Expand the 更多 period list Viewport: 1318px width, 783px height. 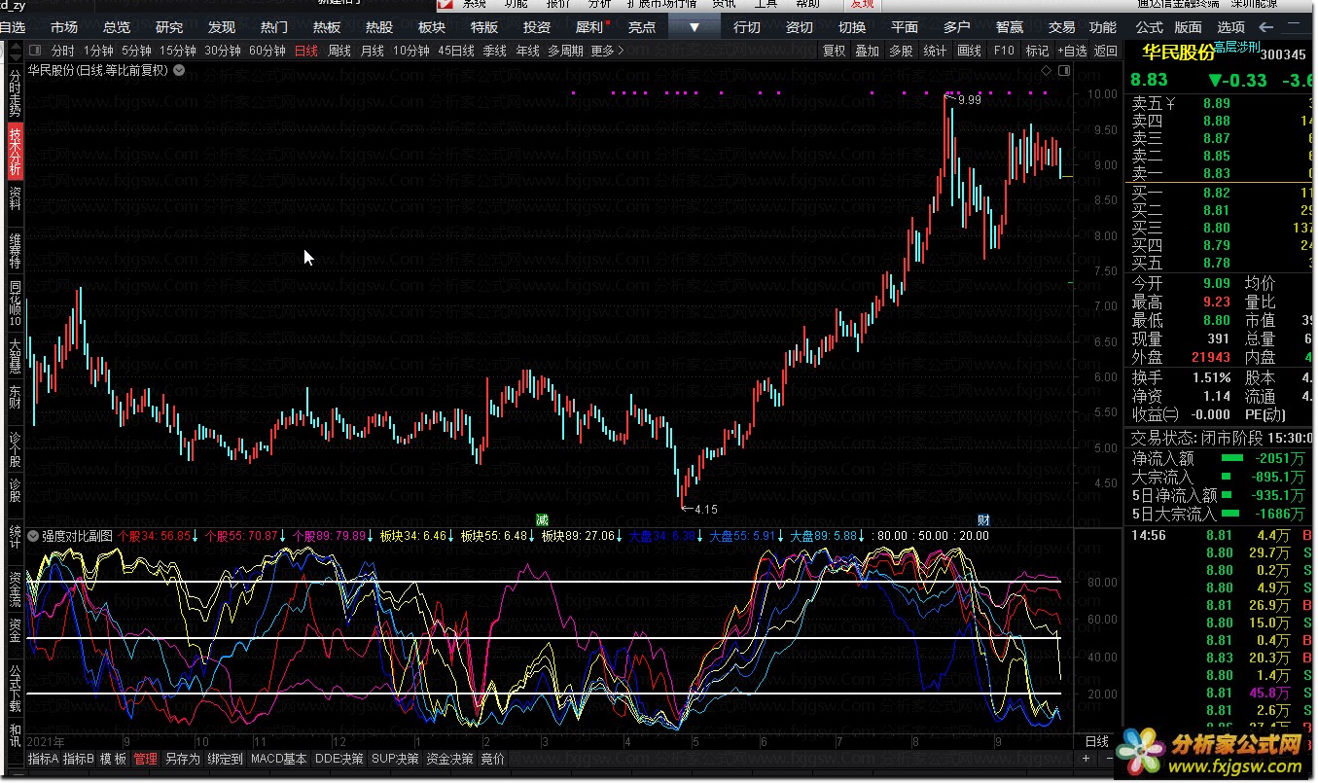click(x=607, y=51)
